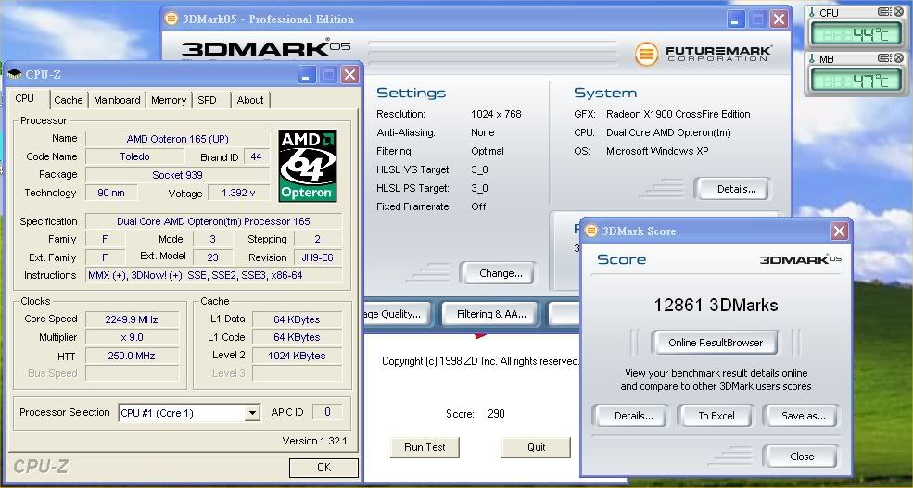Click the Run Test button
This screenshot has width=913, height=488.
(x=425, y=447)
